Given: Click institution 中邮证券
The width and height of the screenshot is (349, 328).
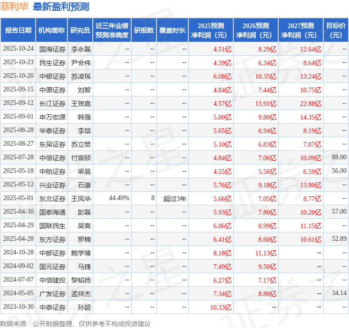Looking at the screenshot, I should [52, 253].
